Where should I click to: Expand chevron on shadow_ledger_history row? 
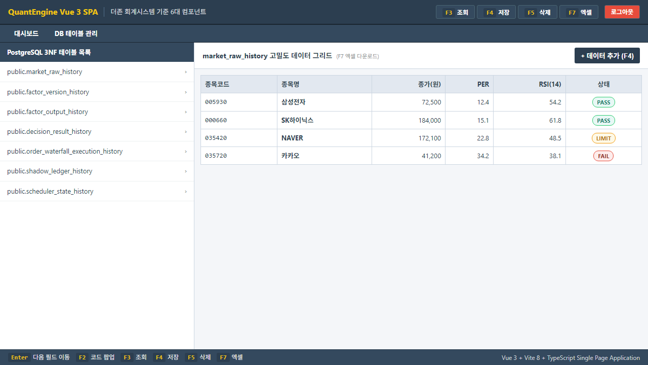point(186,171)
